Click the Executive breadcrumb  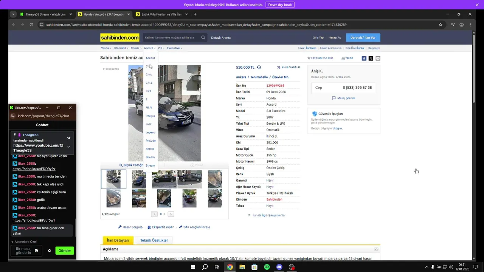pos(174,48)
